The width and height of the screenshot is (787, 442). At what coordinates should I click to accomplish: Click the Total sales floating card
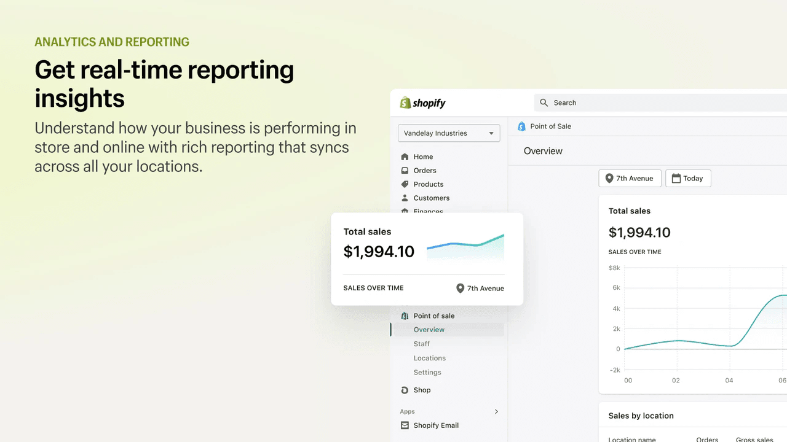pyautogui.click(x=427, y=258)
